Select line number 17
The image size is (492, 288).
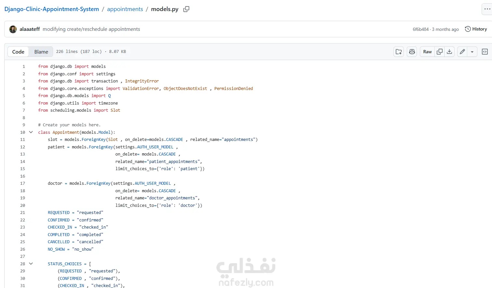(x=22, y=183)
